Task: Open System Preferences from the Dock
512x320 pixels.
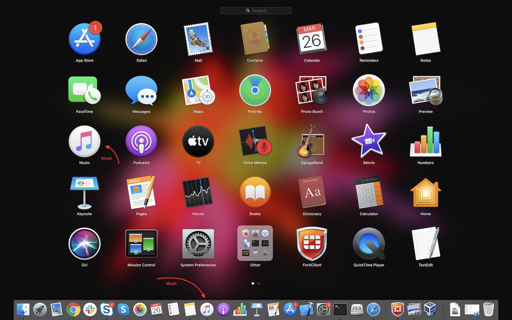Action: [323, 309]
